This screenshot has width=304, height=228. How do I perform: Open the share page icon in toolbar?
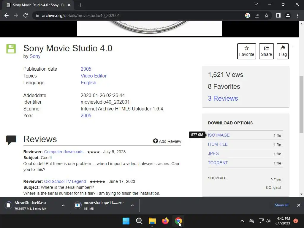coord(257,15)
